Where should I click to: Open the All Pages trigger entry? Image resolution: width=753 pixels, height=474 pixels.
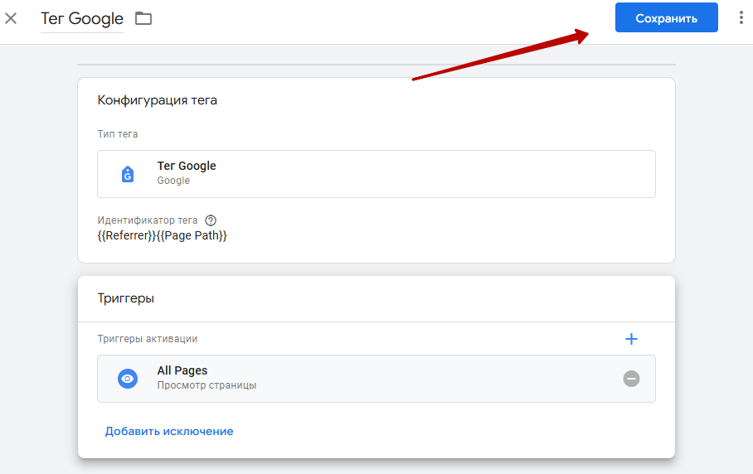pyautogui.click(x=376, y=379)
